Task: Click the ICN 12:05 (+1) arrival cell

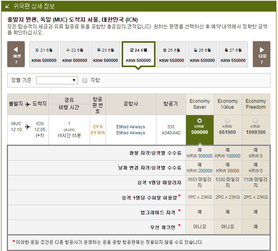Action: (40, 129)
